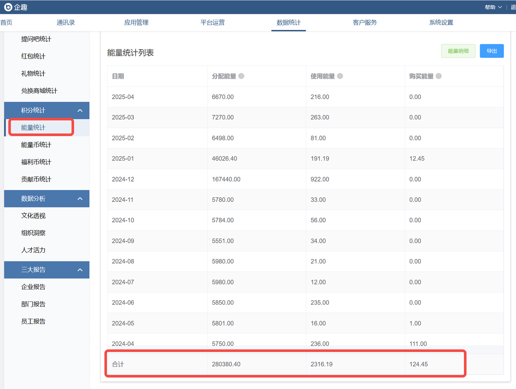Navigate to 红包统计 in sidebar
Screen dimensions: 516x389
pos(33,56)
